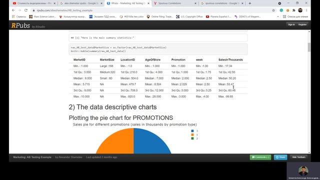The height and width of the screenshot is (180, 320).
Task: Bookmark this page with the star icon
Action: click(x=273, y=10)
